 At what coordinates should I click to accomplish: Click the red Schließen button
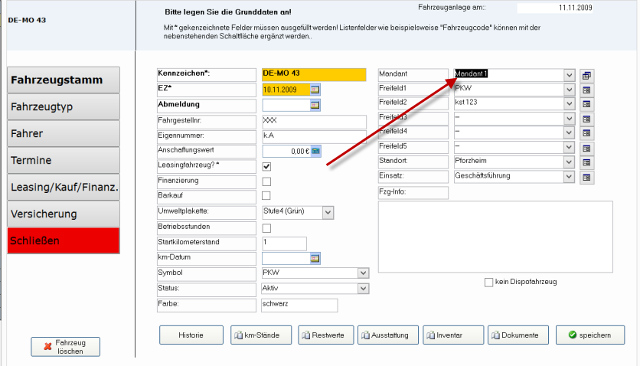tap(64, 240)
